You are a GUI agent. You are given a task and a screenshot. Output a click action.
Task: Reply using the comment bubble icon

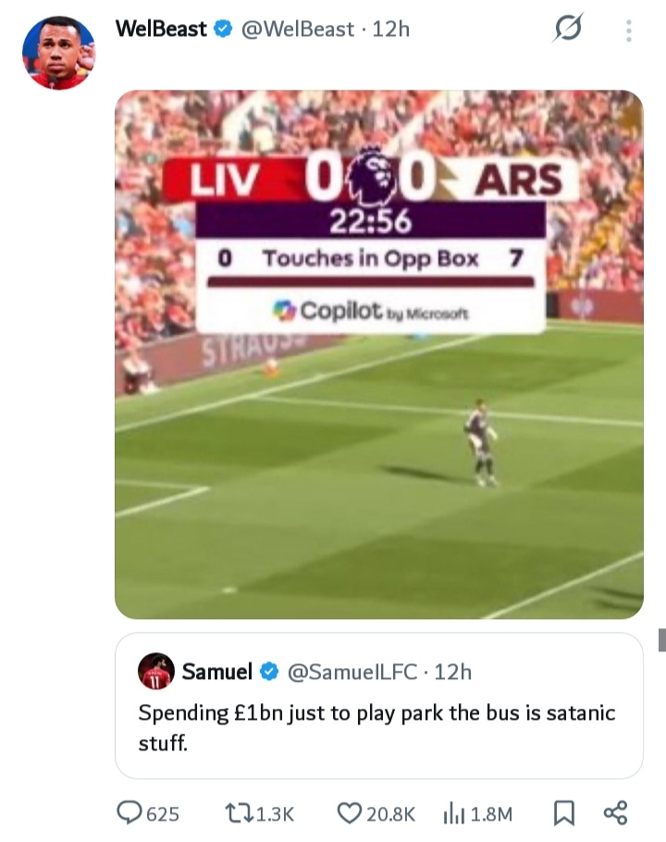(x=129, y=812)
